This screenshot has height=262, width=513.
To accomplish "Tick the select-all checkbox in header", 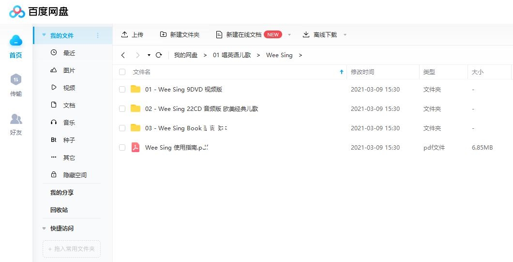I will click(x=122, y=72).
